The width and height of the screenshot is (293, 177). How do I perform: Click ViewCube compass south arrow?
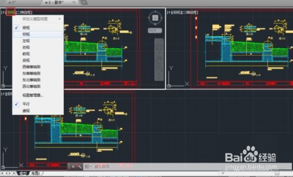click(155, 24)
